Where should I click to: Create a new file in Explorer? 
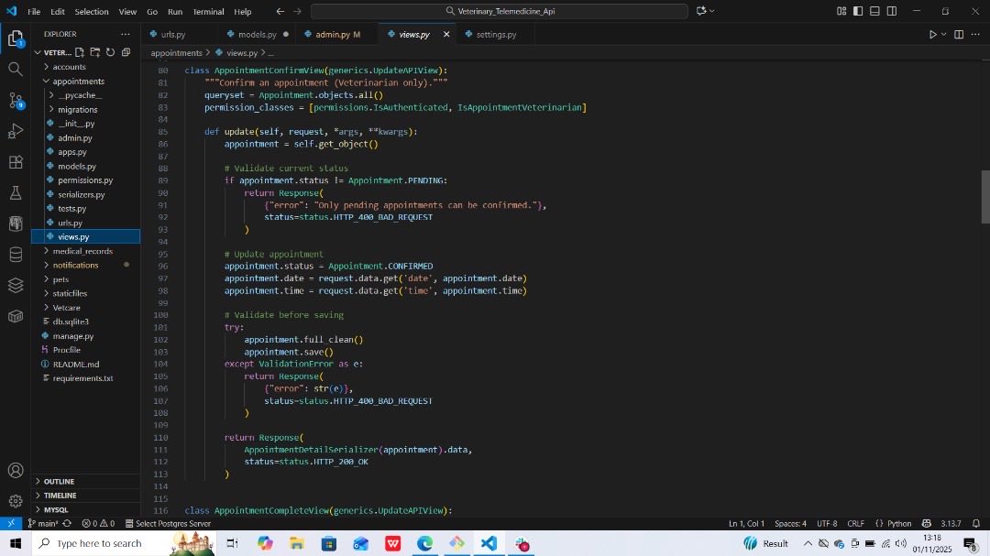(x=82, y=52)
